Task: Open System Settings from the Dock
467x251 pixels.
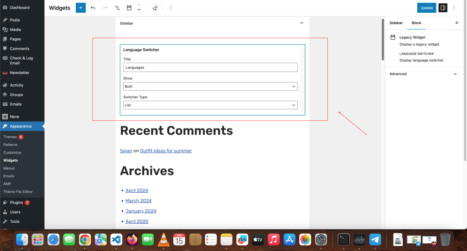Action: [x=321, y=240]
